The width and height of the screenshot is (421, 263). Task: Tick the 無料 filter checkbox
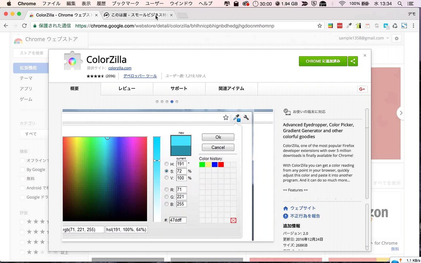(23, 179)
